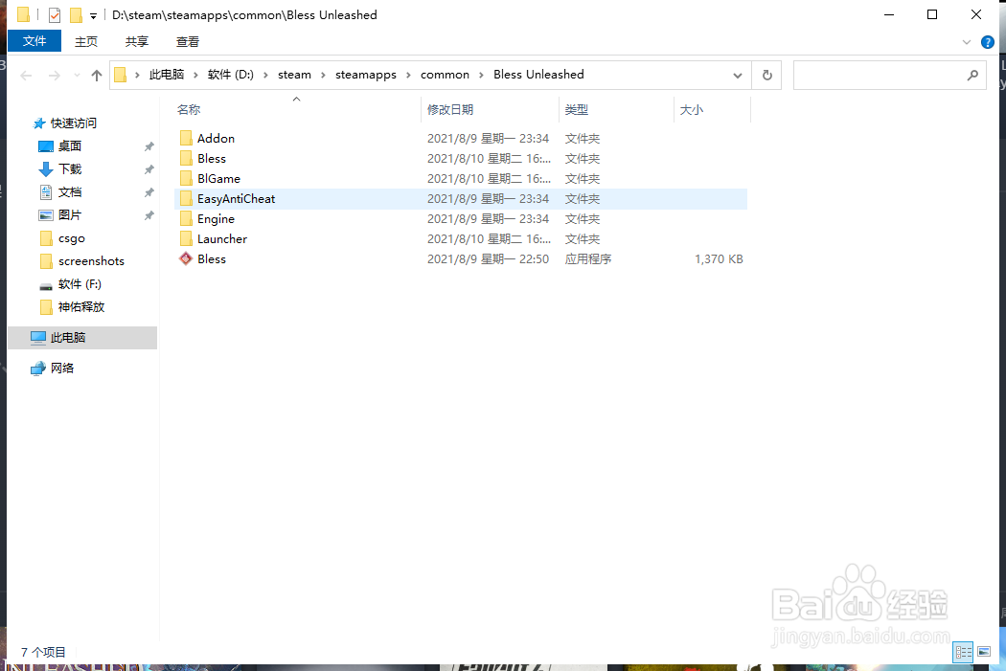
Task: Open screenshots folder in sidebar
Action: pos(91,260)
